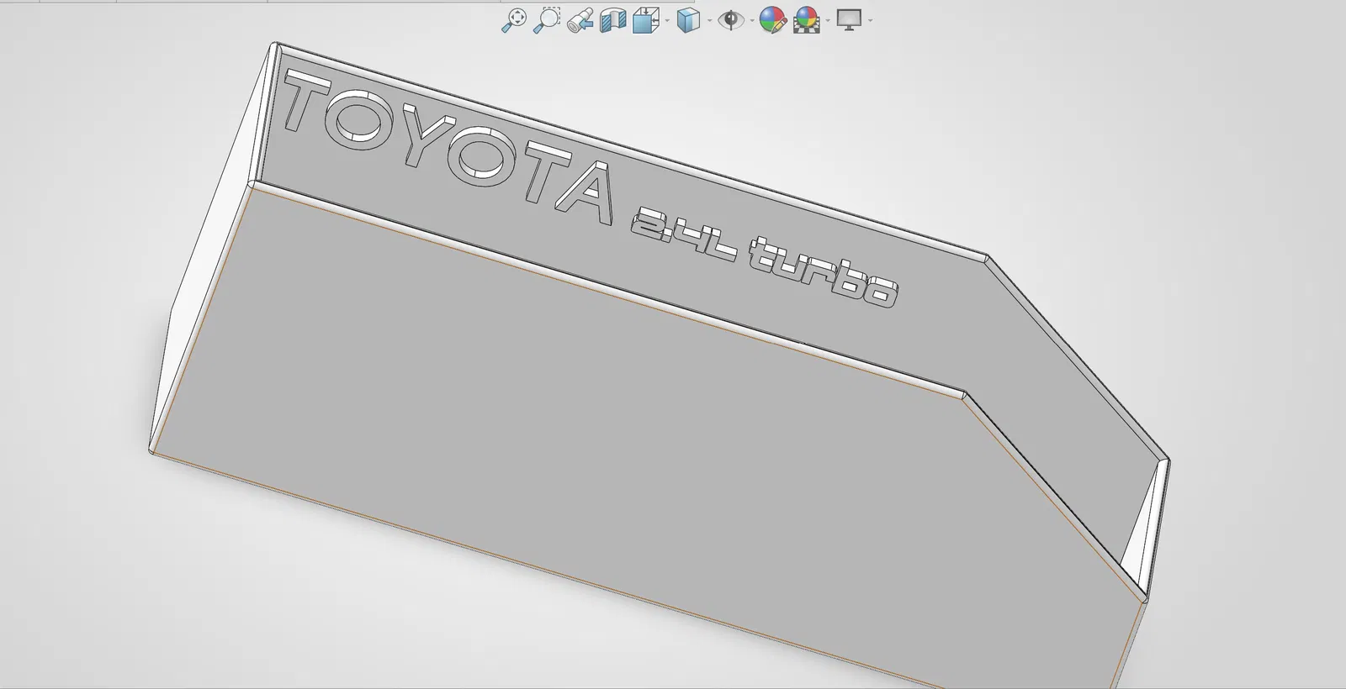
Task: Click the Apply Scene icon
Action: coord(806,20)
